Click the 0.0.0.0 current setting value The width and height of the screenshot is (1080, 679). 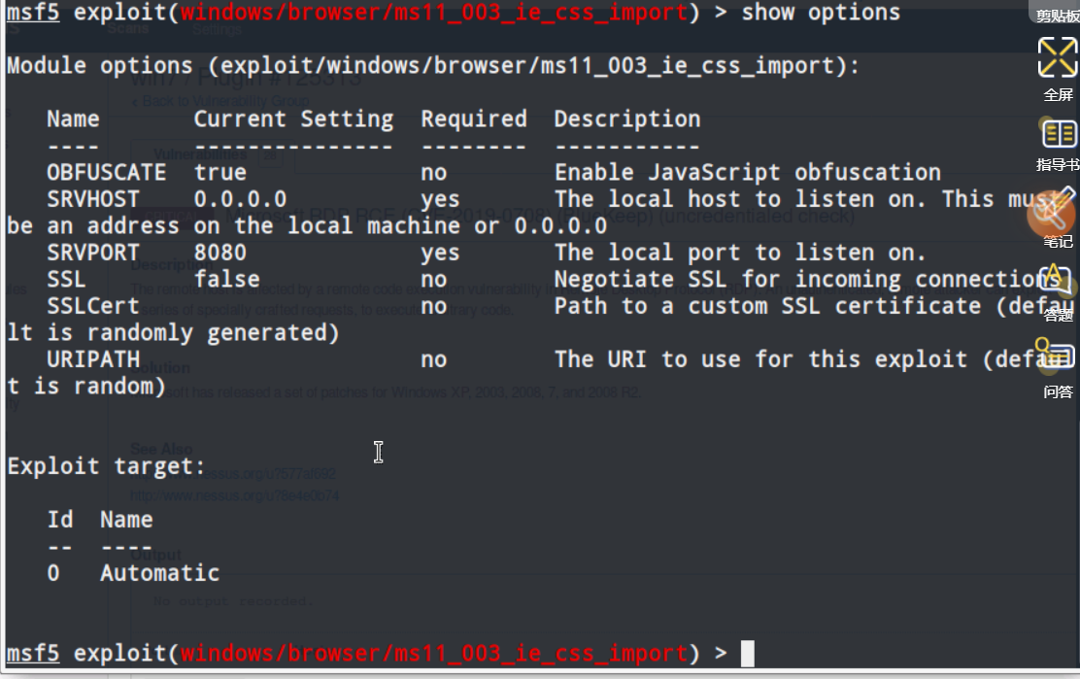coord(240,199)
